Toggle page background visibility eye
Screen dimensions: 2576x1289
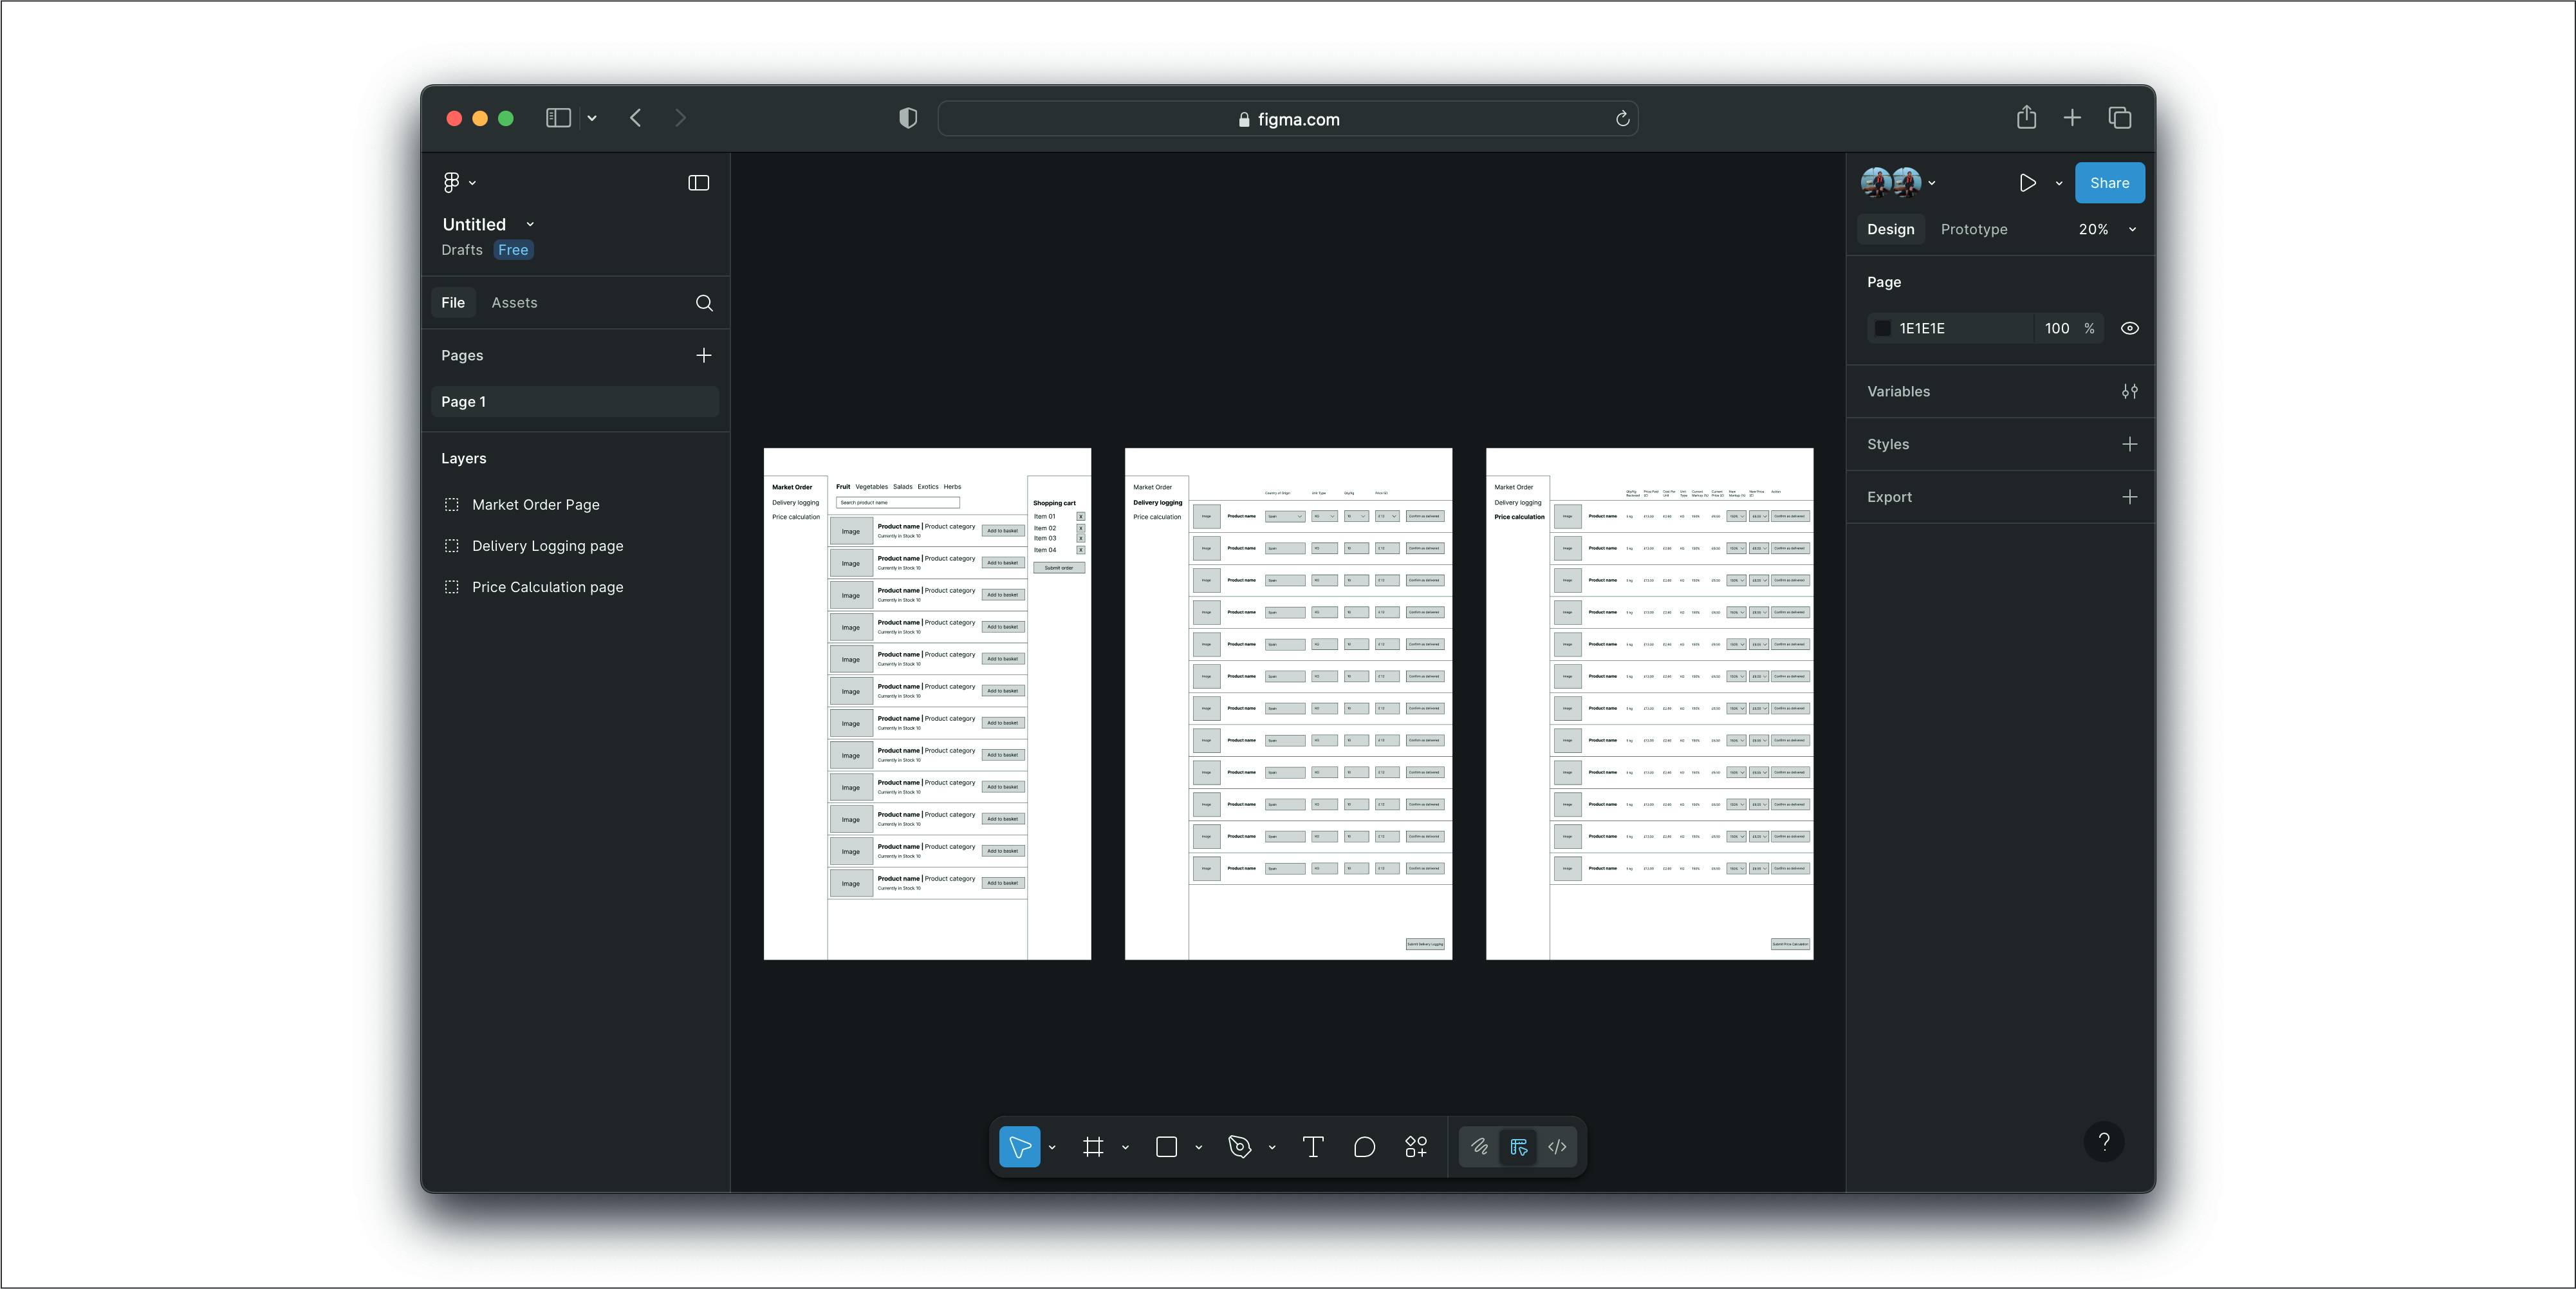click(x=2129, y=328)
